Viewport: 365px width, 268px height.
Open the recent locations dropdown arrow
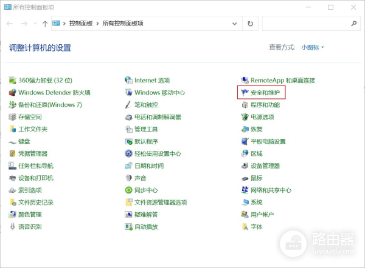pyautogui.click(x=35, y=24)
